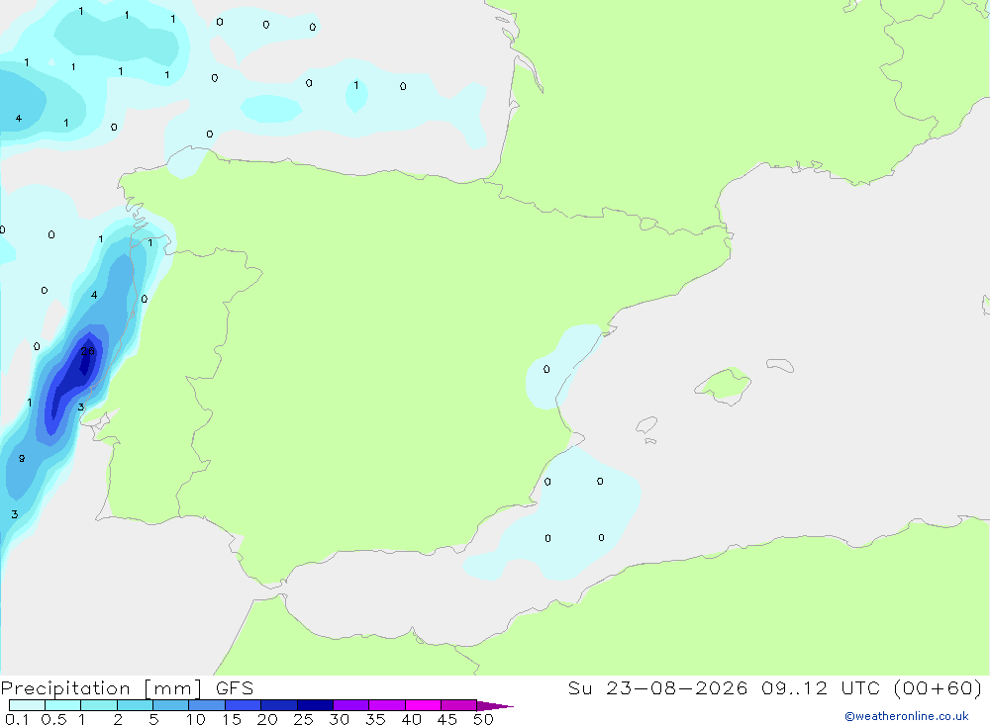Viewport: 990px width, 725px height.
Task: Click the "09..12 UTC" time text
Action: 824,688
